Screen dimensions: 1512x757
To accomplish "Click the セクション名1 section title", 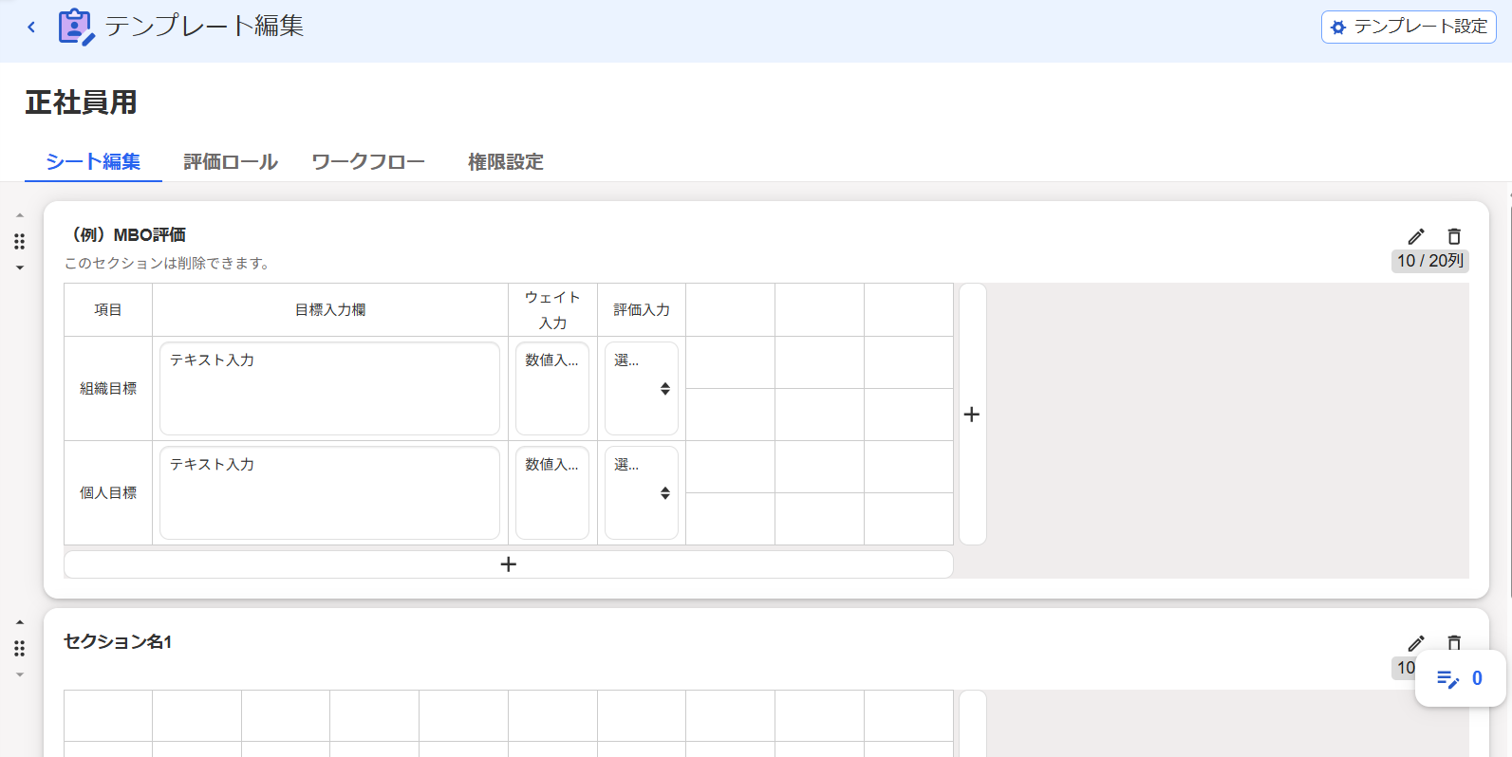I will pyautogui.click(x=118, y=642).
